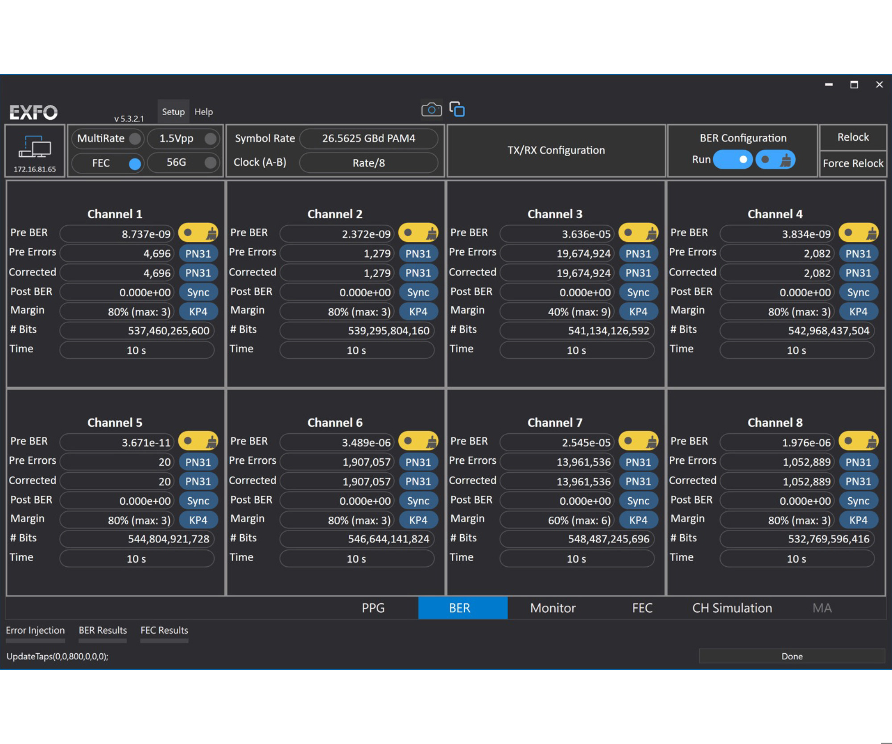Enable the MultiRate option
The width and height of the screenshot is (892, 744).
click(134, 138)
